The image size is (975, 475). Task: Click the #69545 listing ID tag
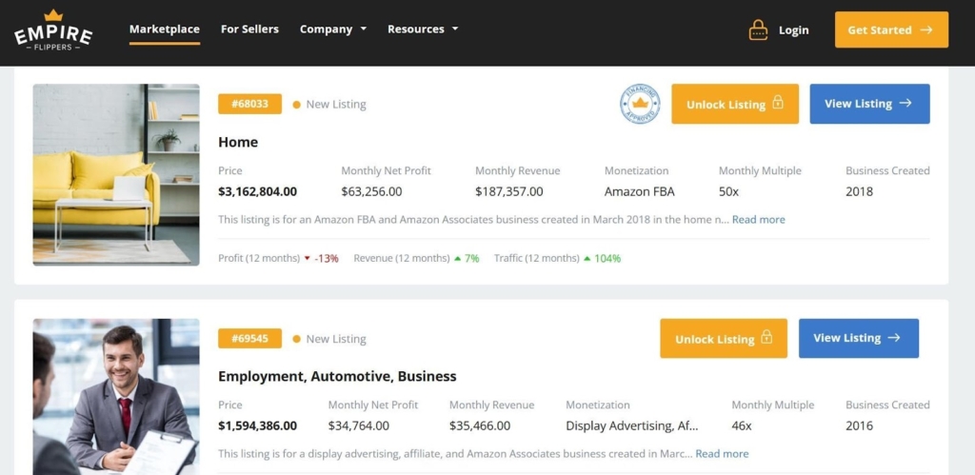point(249,339)
